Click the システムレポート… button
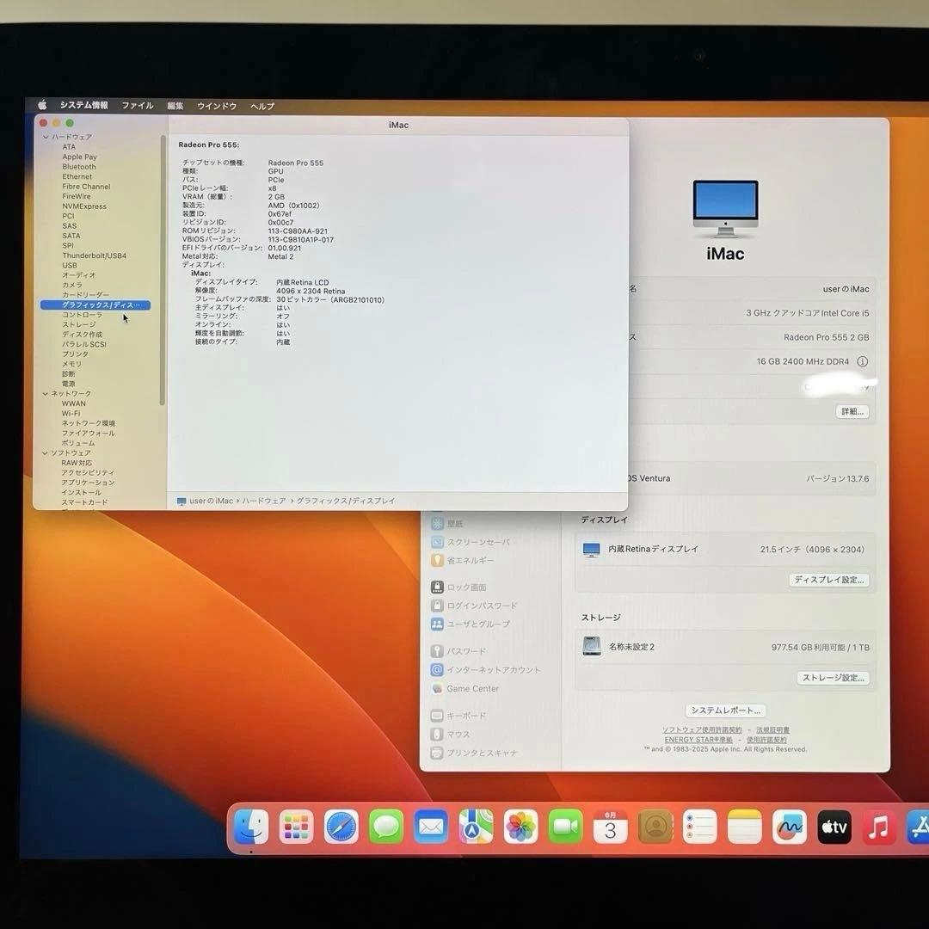The image size is (929, 929). (725, 710)
